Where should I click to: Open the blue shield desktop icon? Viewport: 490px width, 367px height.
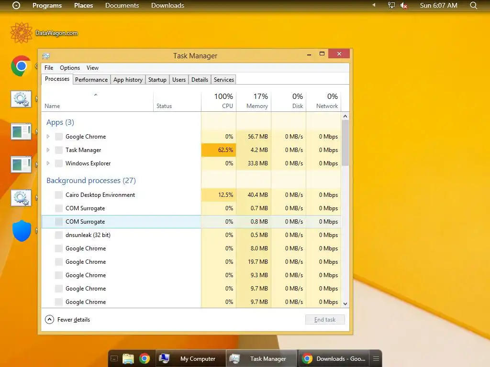coord(22,231)
